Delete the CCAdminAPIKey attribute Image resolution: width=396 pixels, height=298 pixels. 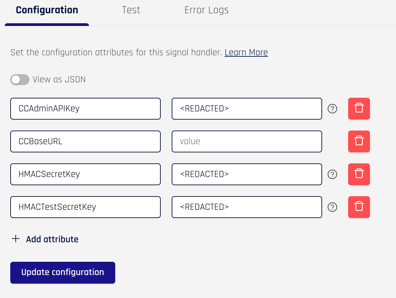click(x=359, y=109)
